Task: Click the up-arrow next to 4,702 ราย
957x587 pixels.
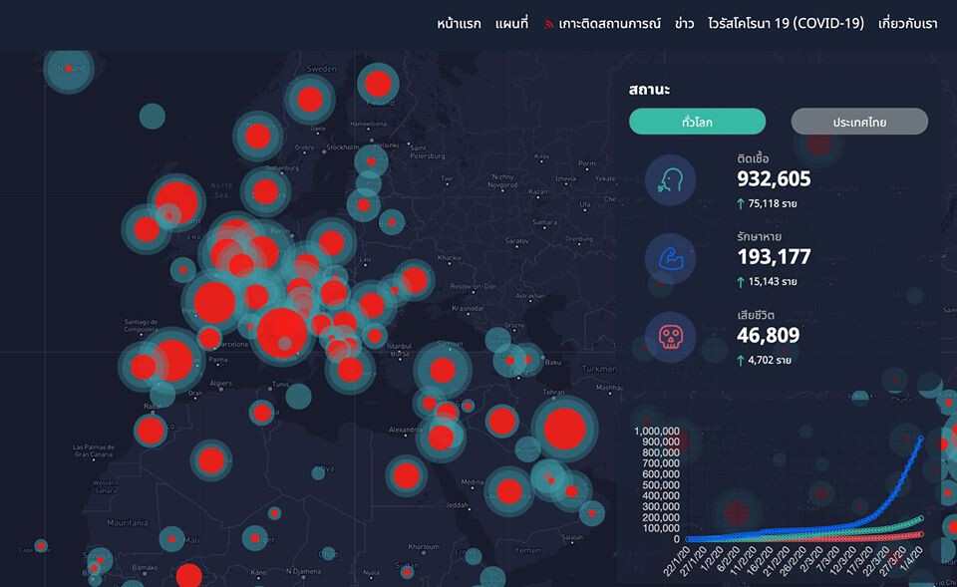Action: pyautogui.click(x=741, y=361)
